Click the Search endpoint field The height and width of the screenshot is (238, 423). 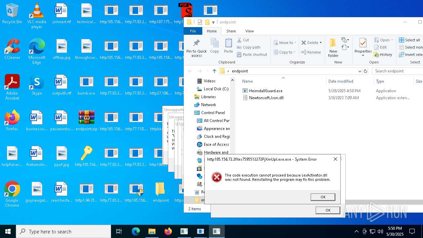pos(398,71)
